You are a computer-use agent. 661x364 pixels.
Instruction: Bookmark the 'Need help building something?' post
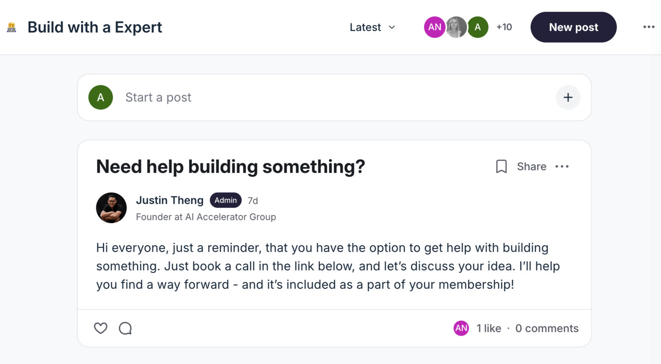click(501, 166)
